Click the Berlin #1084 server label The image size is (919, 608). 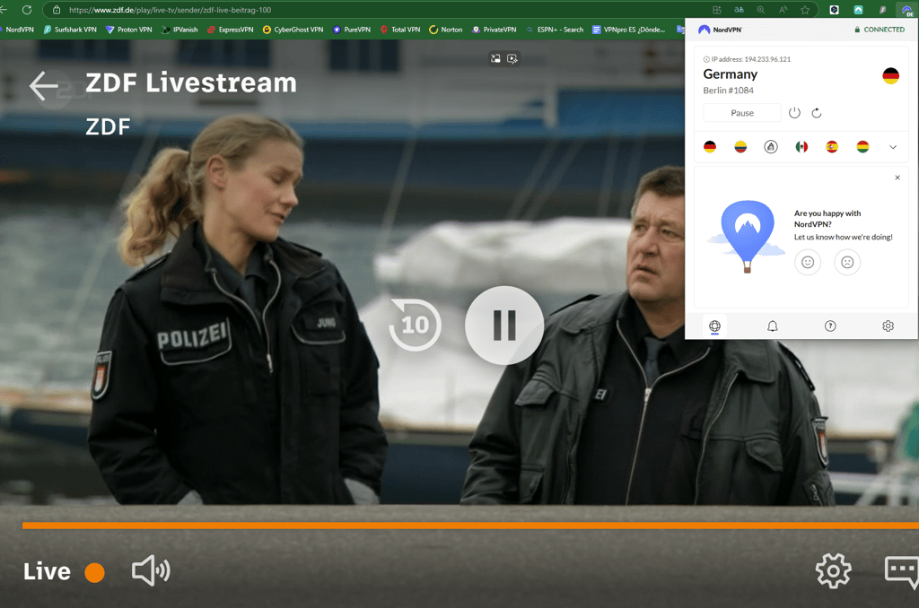728,91
